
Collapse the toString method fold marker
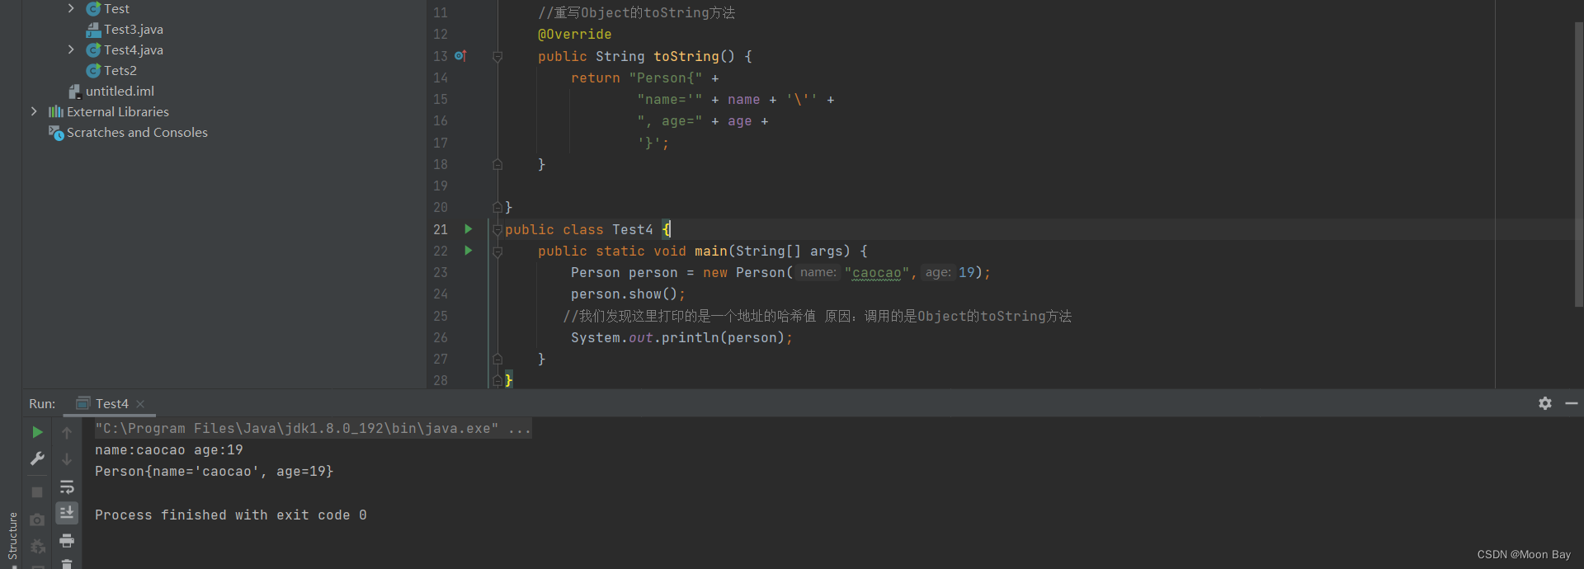click(497, 57)
